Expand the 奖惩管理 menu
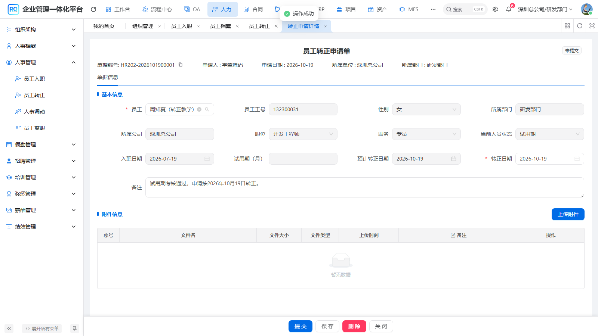The height and width of the screenshot is (336, 598). pos(41,194)
